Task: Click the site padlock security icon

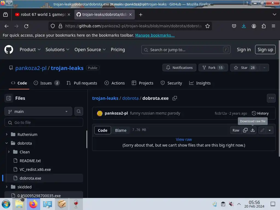Action: 60,26
